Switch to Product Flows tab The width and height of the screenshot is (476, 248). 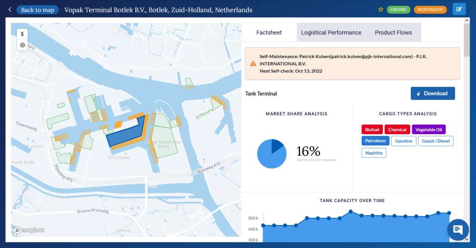(393, 32)
